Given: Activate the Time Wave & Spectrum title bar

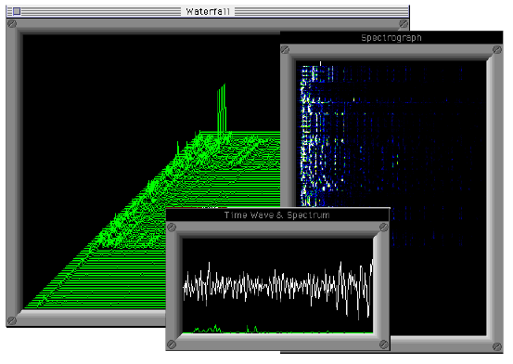Looking at the screenshot, I should [277, 214].
